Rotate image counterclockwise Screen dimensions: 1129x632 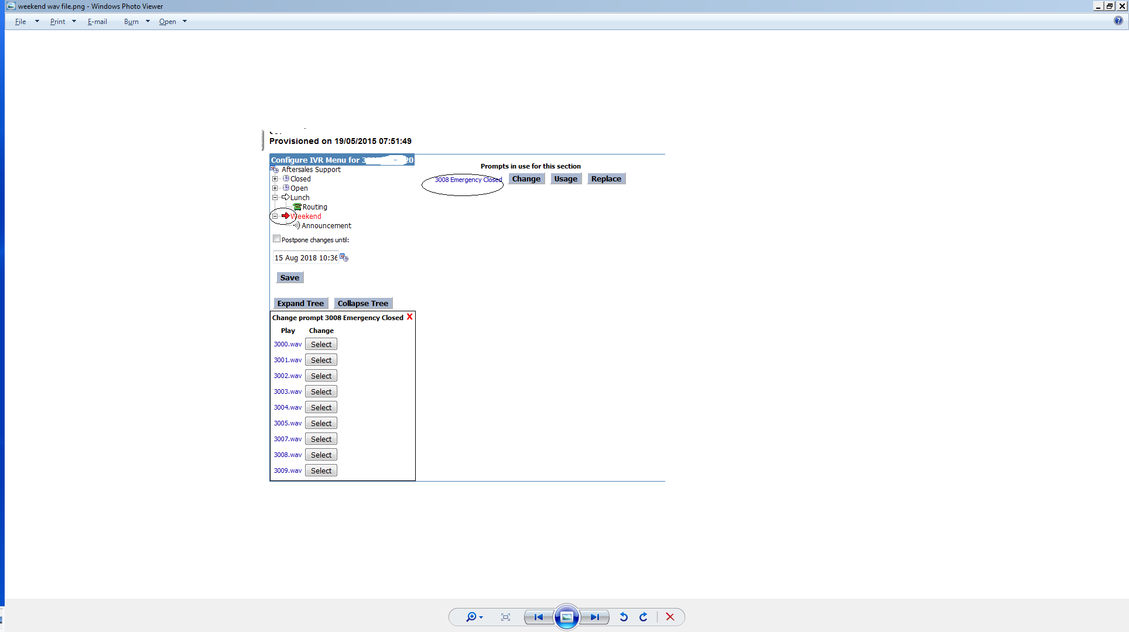624,617
